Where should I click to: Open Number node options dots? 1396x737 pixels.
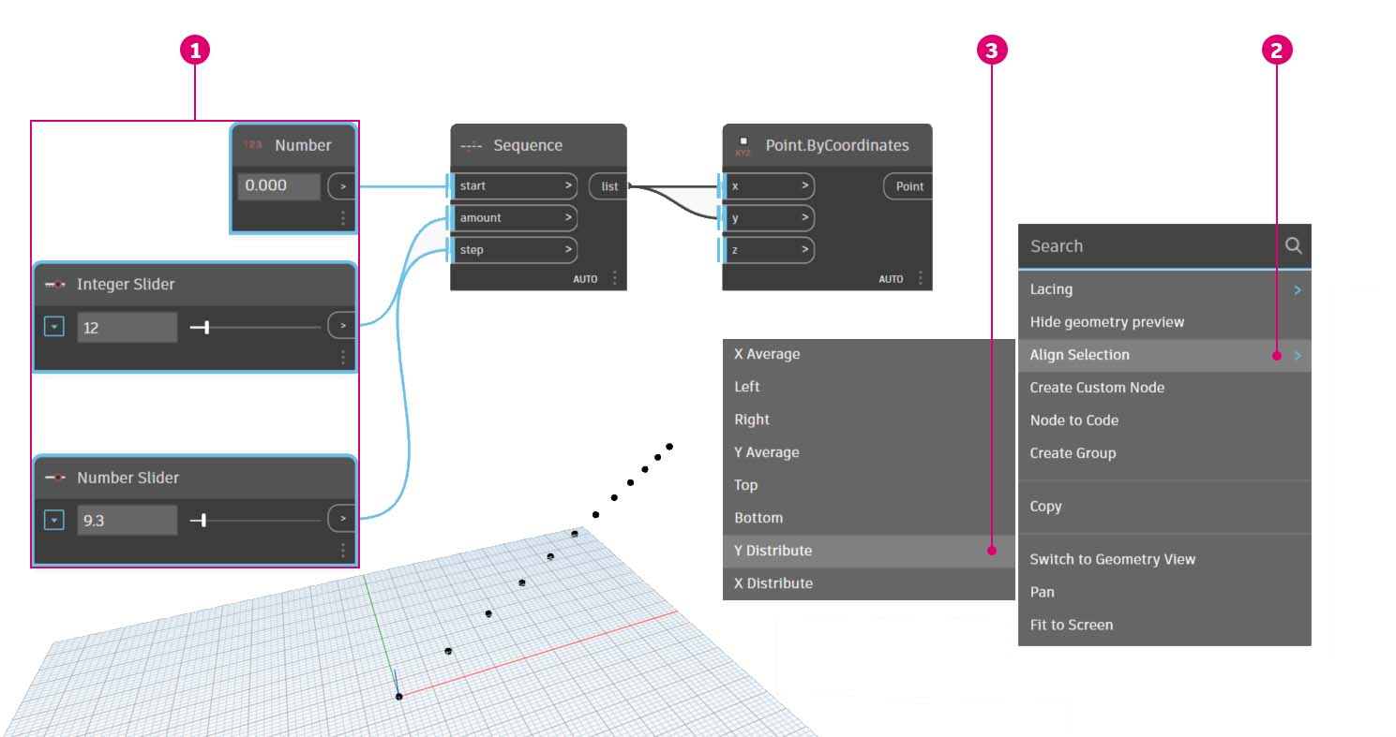pos(343,218)
